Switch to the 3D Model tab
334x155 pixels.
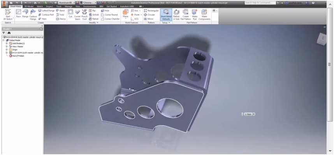29,6
